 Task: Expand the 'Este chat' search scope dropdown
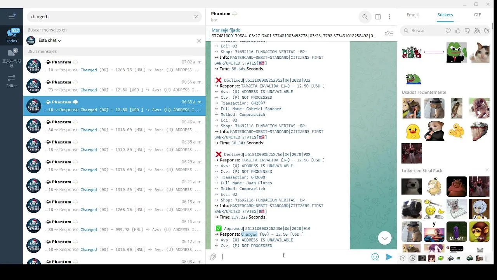coord(50,40)
